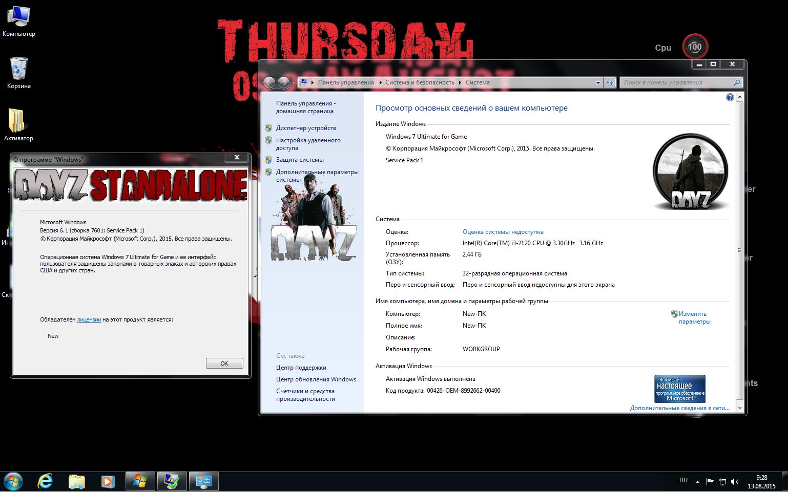Show hidden tray icons arrow

point(697,481)
